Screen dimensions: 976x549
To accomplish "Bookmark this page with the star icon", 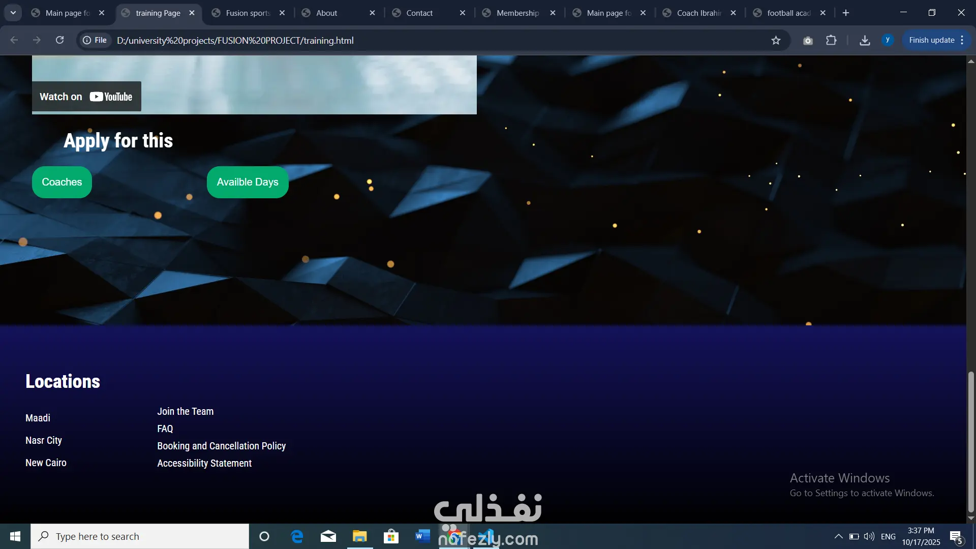I will click(776, 40).
